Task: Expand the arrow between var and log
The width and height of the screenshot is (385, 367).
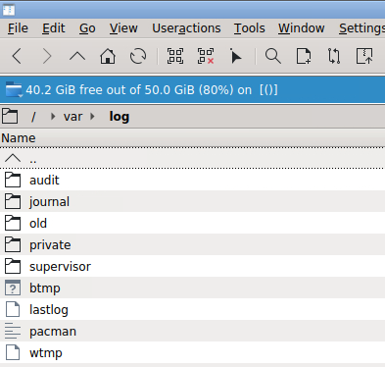Action: click(92, 117)
